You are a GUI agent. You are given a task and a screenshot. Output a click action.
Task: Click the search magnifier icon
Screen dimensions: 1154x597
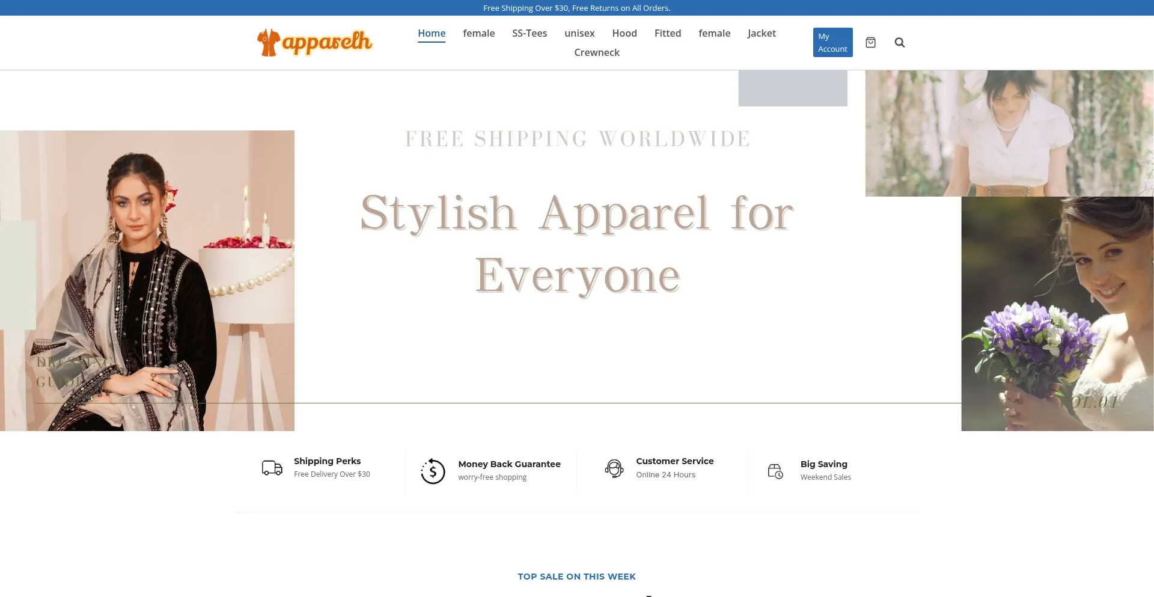click(899, 42)
